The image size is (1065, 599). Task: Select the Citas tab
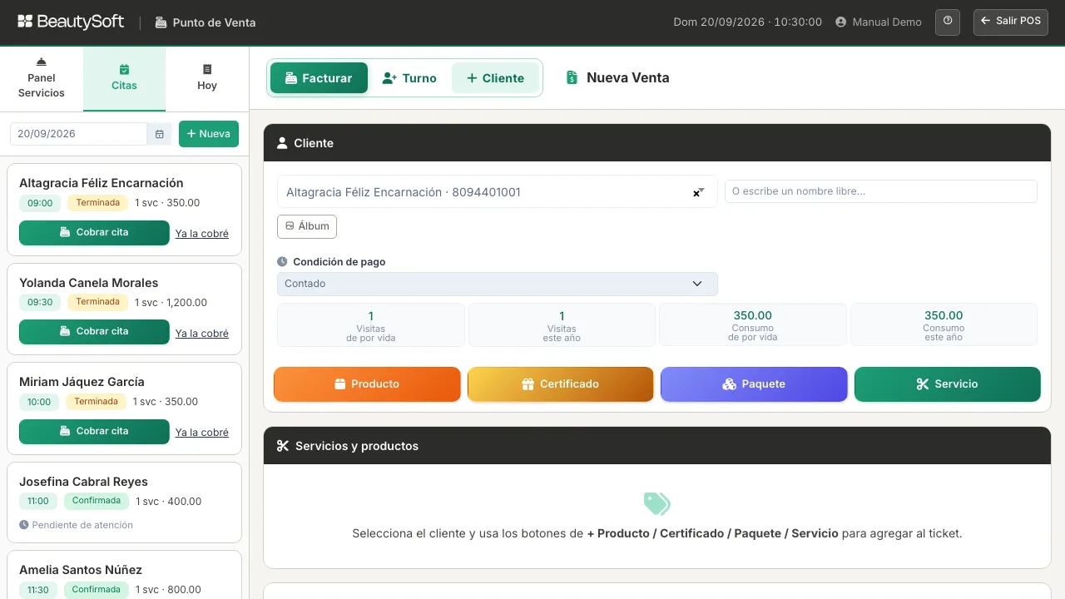point(125,78)
